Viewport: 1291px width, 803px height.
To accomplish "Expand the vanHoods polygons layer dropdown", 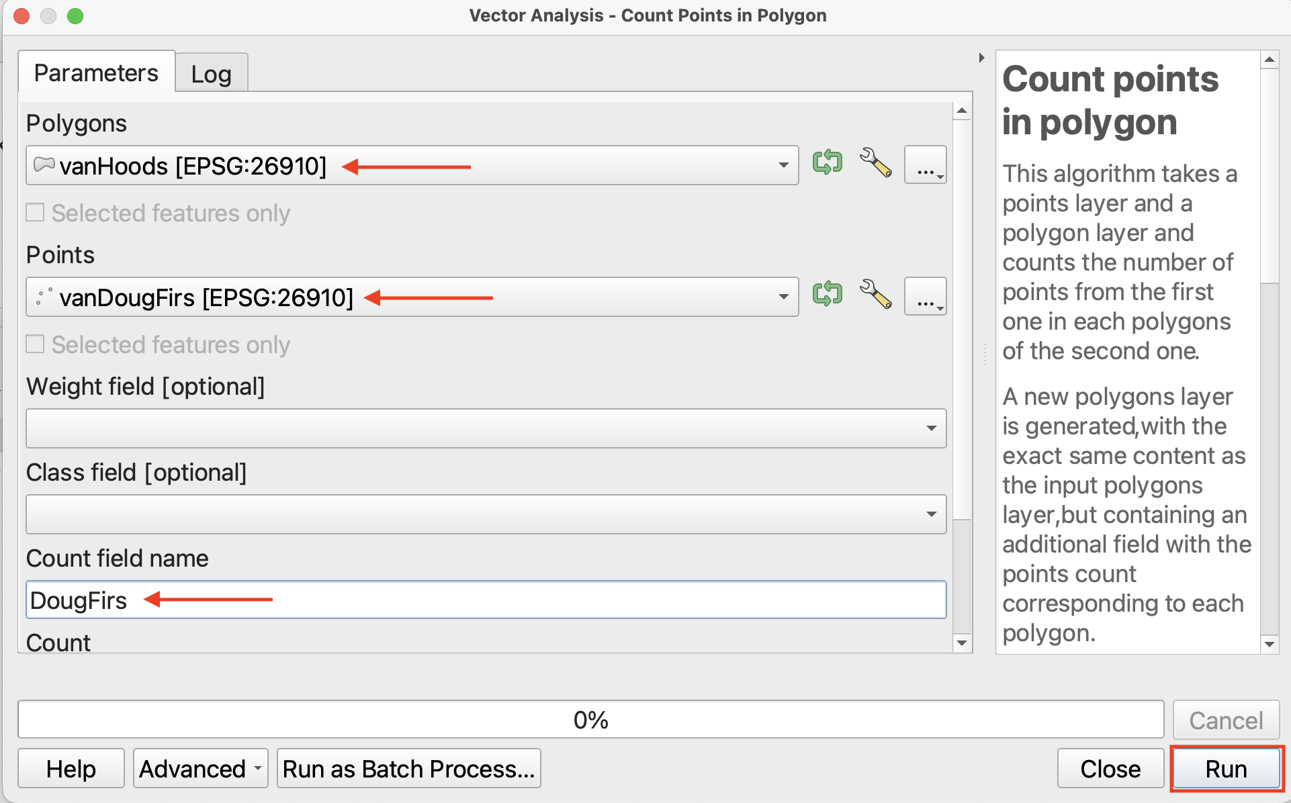I will 783,165.
